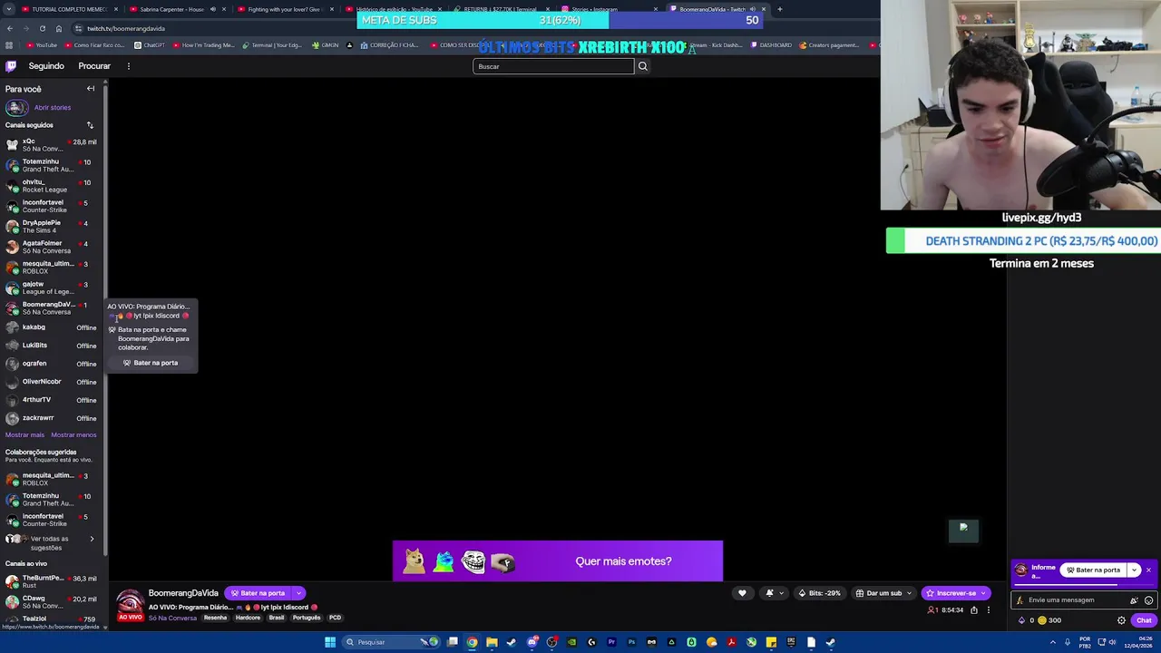Viewport: 1161px width, 653px height.
Task: Open Windows Start menu
Action: [330, 642]
